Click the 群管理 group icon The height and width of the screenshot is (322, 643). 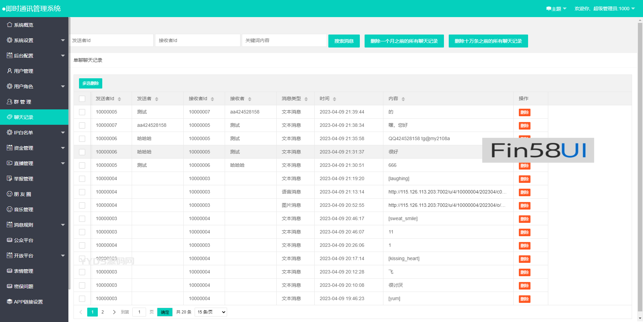pos(10,102)
